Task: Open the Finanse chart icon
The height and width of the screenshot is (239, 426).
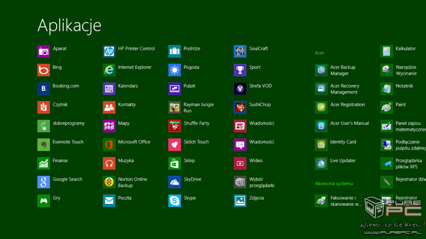Action: [43, 163]
